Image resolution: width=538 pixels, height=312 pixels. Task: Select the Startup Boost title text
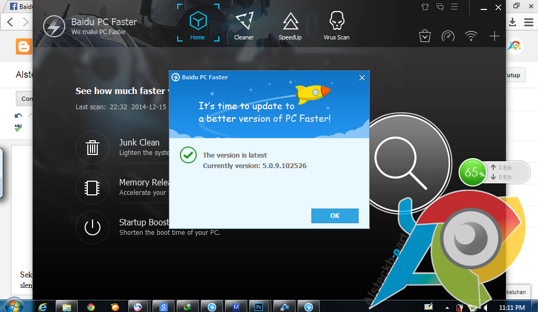(x=144, y=222)
